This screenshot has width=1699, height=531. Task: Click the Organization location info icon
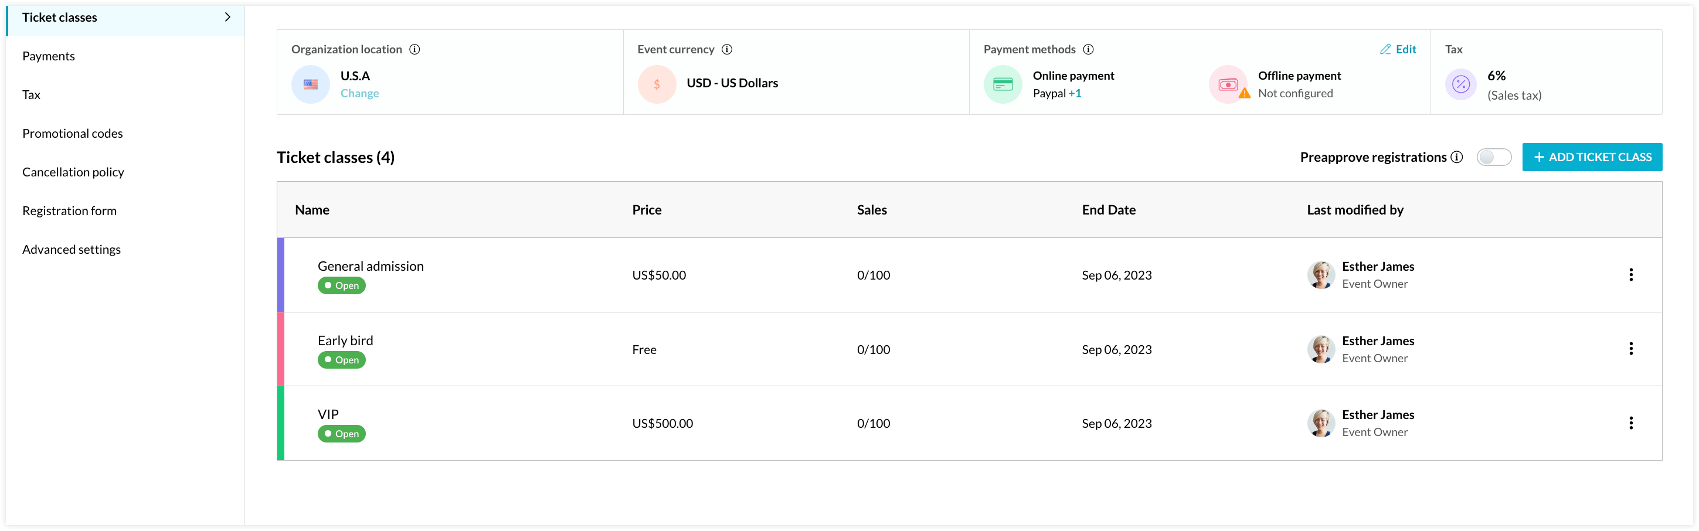tap(414, 49)
